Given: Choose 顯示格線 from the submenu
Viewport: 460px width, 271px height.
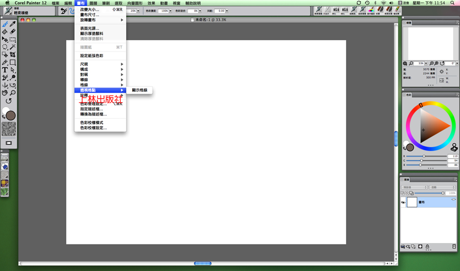Looking at the screenshot, I should pyautogui.click(x=140, y=90).
